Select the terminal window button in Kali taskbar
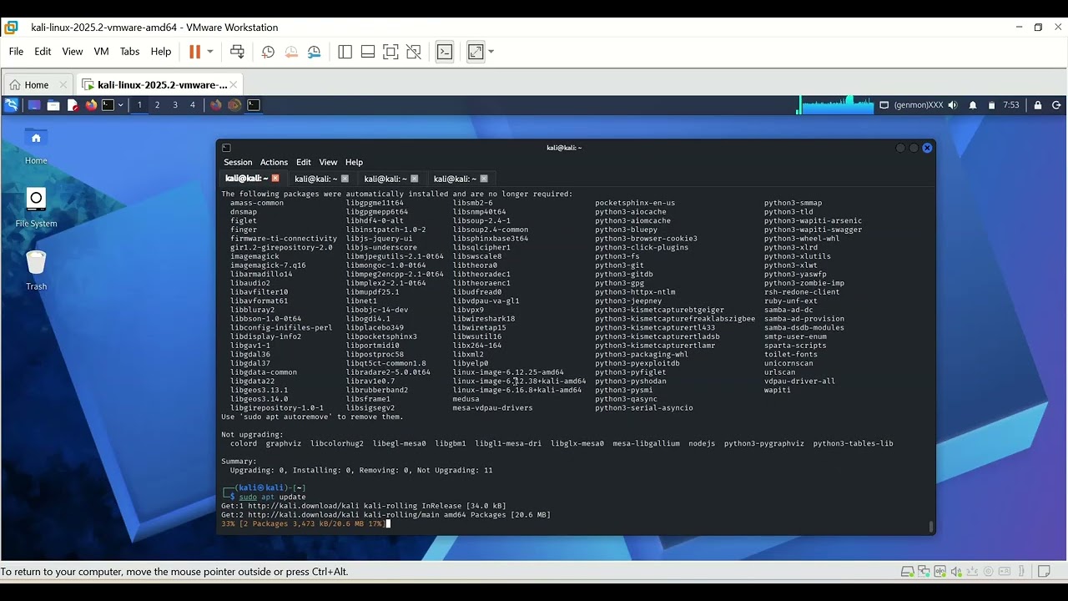Screen dimensions: 1068x601 (x=254, y=105)
